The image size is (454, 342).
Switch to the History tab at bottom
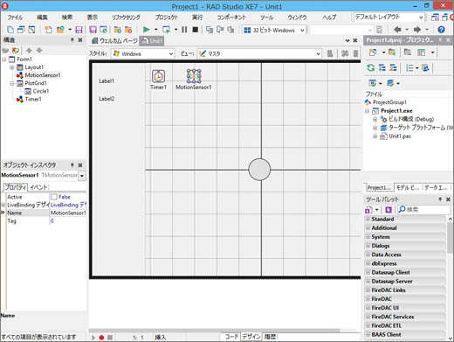(x=270, y=337)
